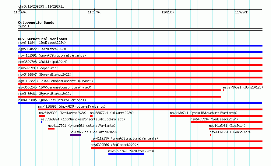The image size is (271, 166).
Task: Click the red bar under nsv4119130
Action: coord(177,141)
